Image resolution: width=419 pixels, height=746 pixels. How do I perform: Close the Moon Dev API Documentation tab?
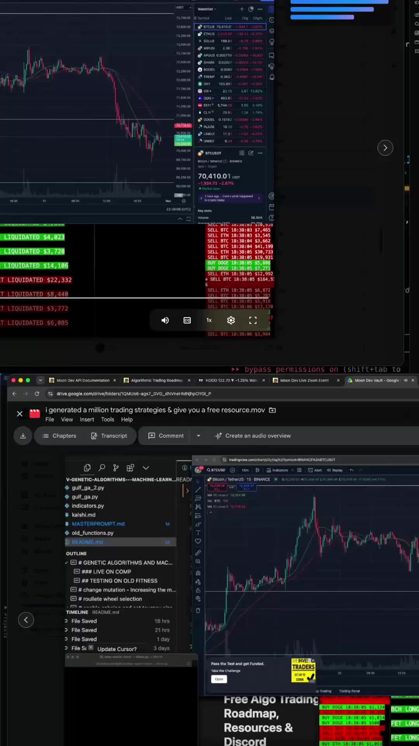pyautogui.click(x=114, y=380)
